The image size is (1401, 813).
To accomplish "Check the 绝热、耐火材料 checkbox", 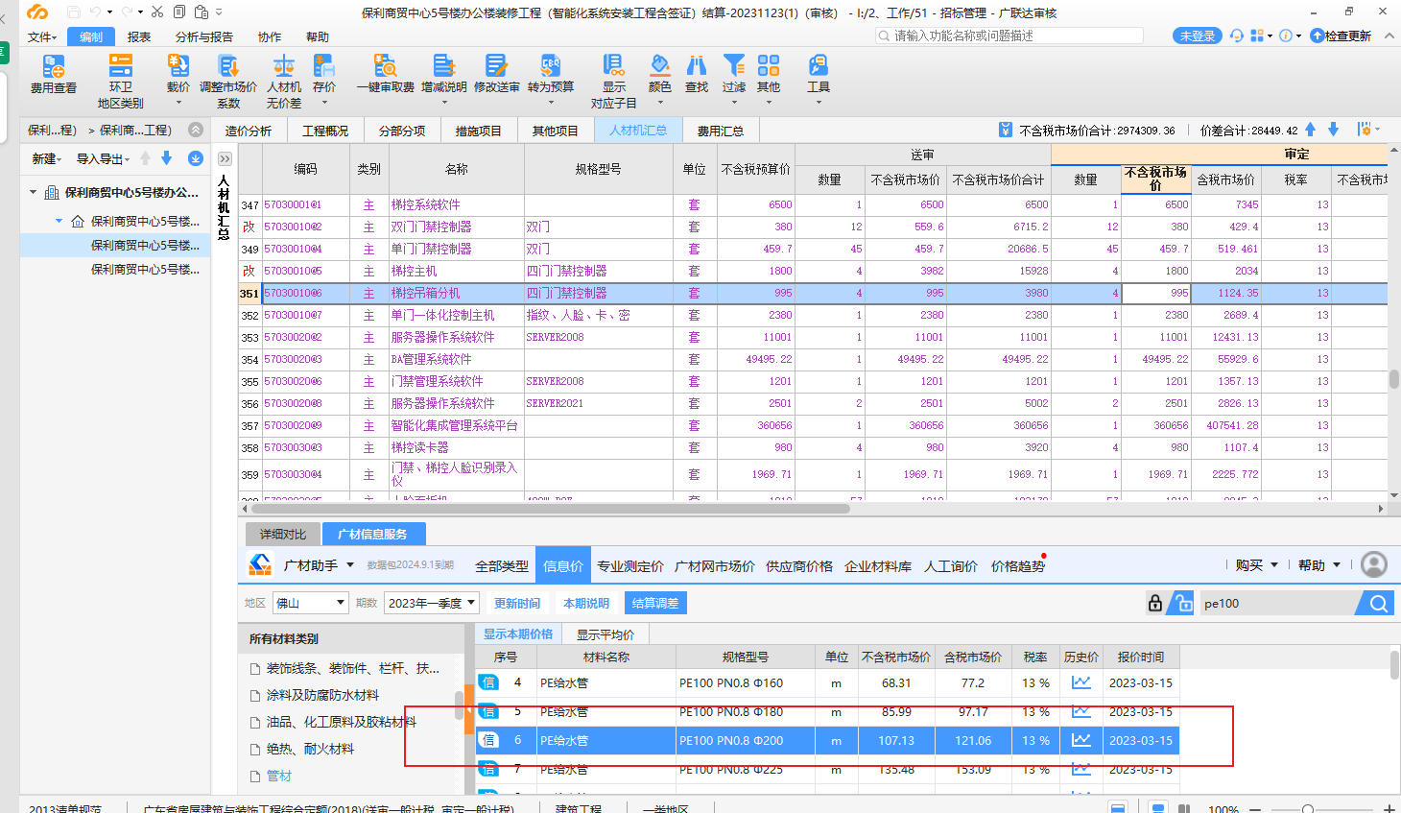I will 255,749.
